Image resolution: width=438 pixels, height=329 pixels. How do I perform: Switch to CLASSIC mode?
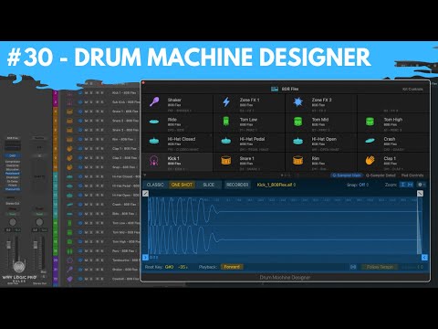click(155, 185)
